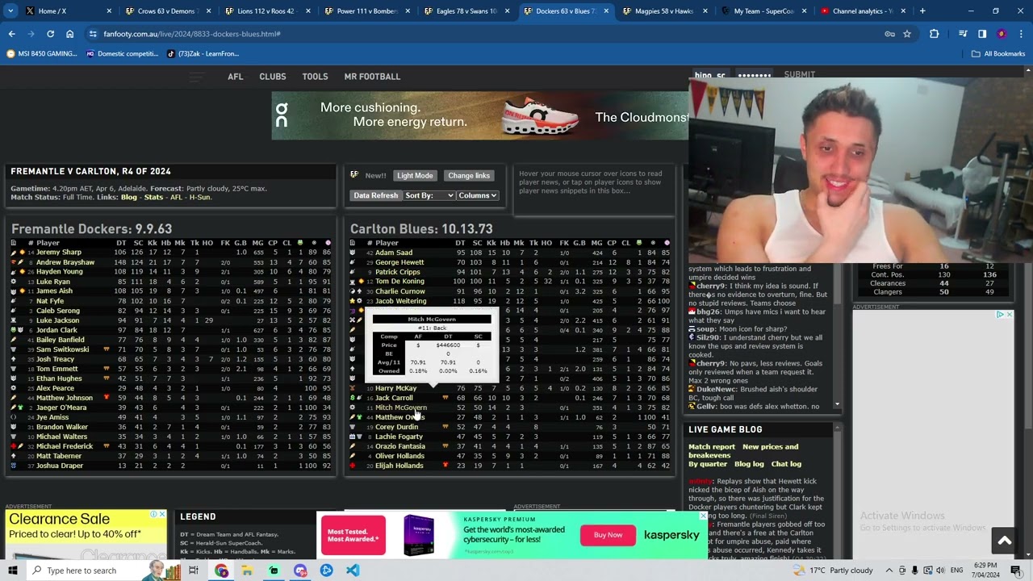
Task: Open the password key icon in address bar
Action: (x=889, y=34)
